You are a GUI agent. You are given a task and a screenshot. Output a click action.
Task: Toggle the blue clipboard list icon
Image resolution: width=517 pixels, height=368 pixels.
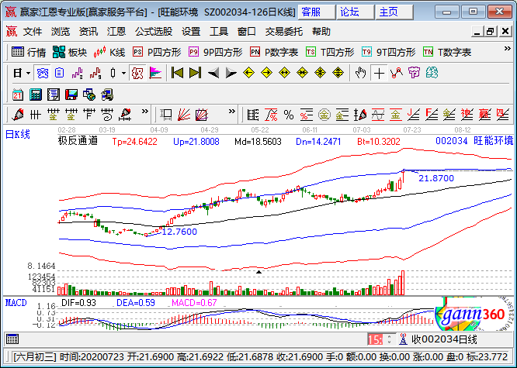point(59,73)
